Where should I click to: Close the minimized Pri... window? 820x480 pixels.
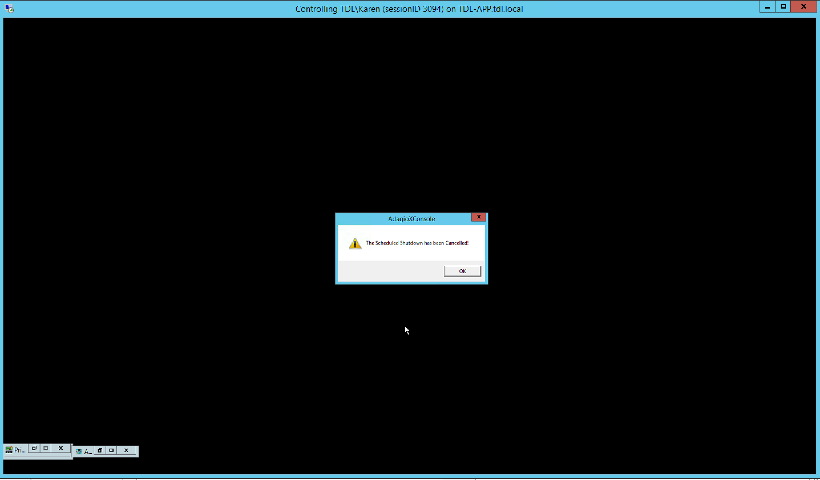60,448
